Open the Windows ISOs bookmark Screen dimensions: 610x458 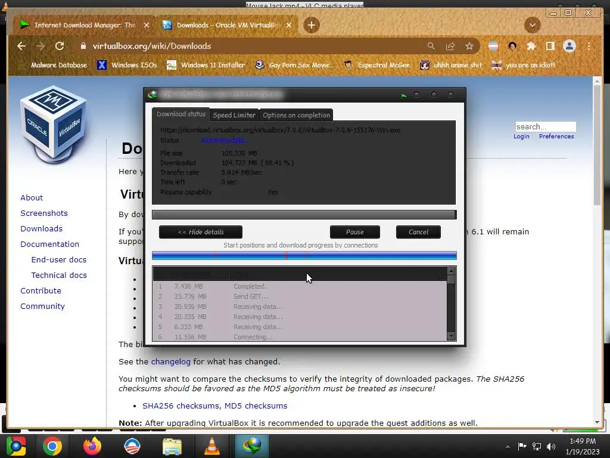(127, 65)
